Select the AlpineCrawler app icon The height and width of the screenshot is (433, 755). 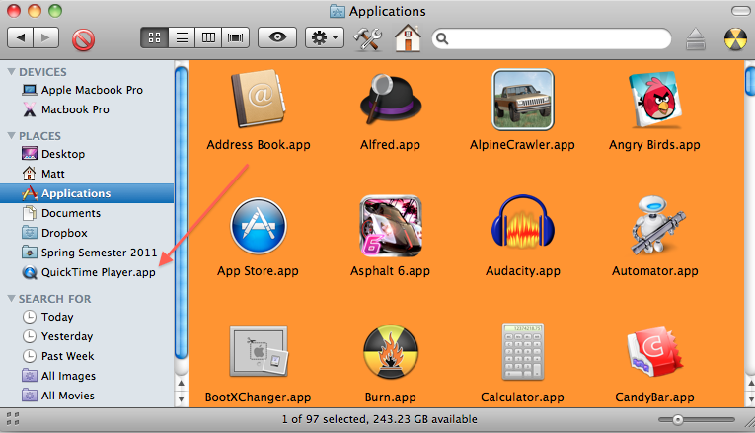pyautogui.click(x=523, y=100)
